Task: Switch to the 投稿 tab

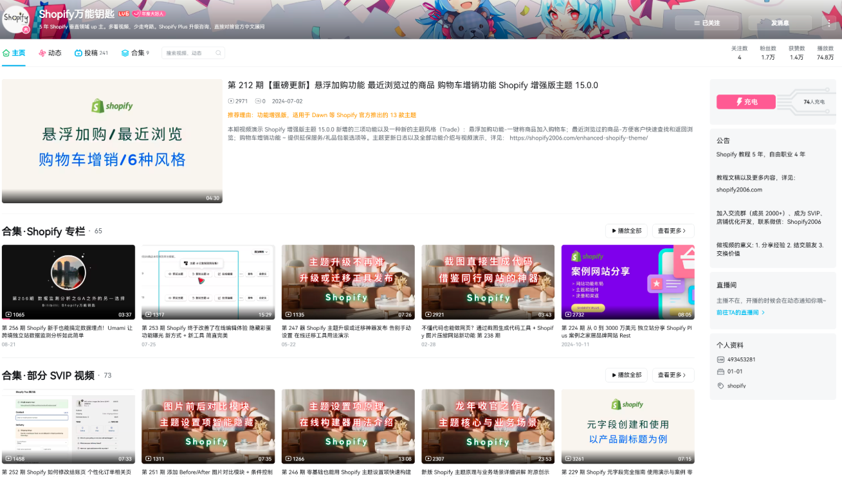Action: (x=90, y=53)
